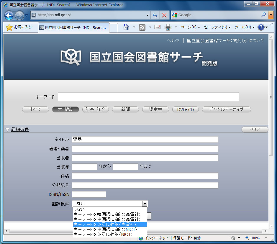The image size is (277, 244).
Task: Collapse the 詳細条件 triangle
Action: (x=7, y=130)
